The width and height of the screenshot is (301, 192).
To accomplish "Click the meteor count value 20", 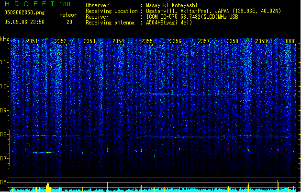I will [x=69, y=22].
